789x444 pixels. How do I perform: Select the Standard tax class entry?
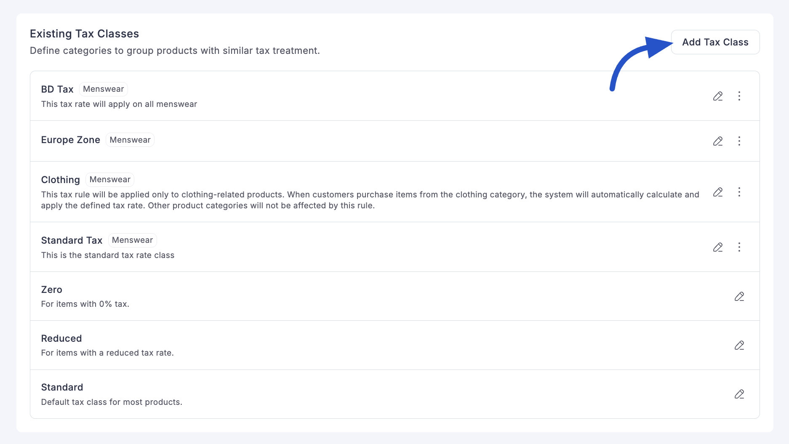pyautogui.click(x=62, y=387)
